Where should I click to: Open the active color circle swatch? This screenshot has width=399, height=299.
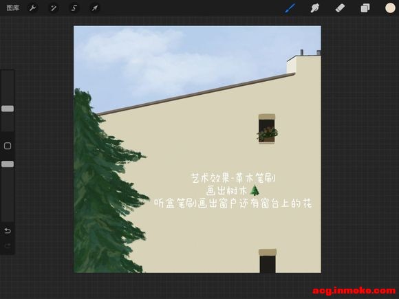pos(390,8)
